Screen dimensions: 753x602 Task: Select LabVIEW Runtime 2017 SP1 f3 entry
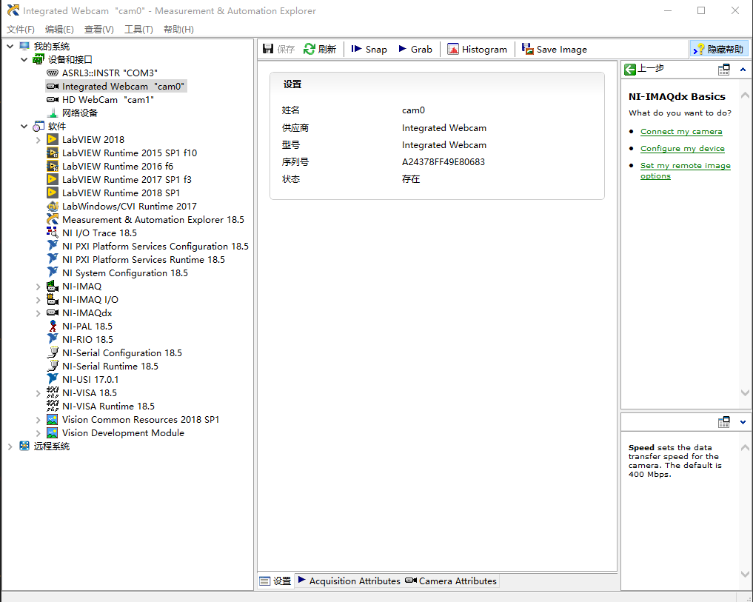(x=127, y=180)
